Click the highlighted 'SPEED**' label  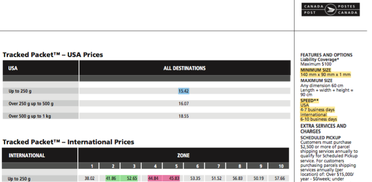[x=310, y=101]
